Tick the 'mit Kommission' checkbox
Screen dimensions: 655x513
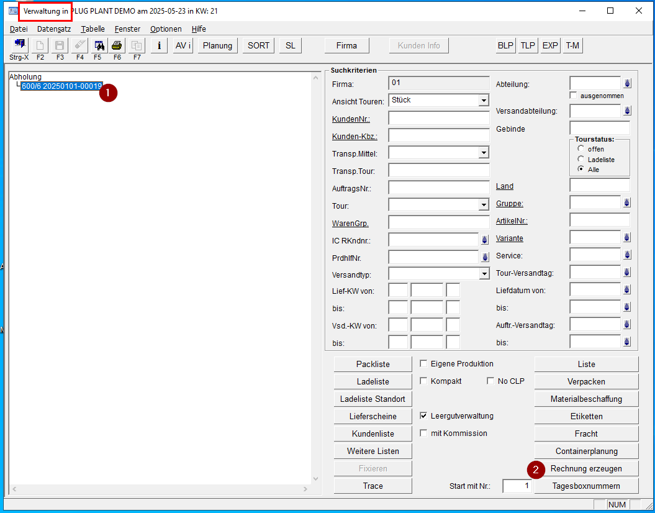[x=424, y=434]
